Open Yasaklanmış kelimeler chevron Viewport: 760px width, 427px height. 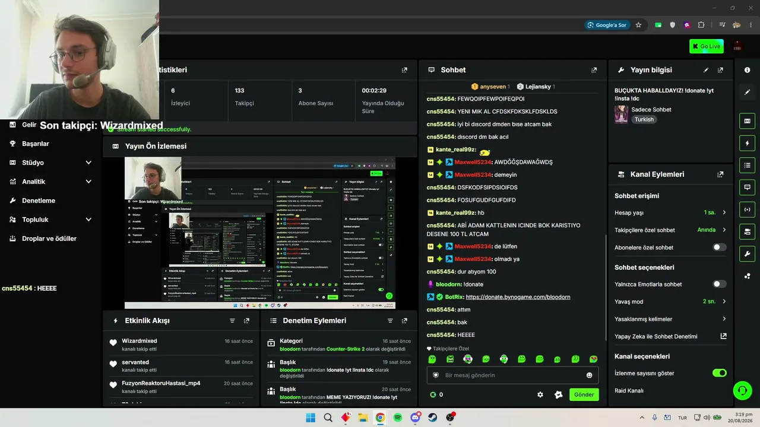click(724, 319)
